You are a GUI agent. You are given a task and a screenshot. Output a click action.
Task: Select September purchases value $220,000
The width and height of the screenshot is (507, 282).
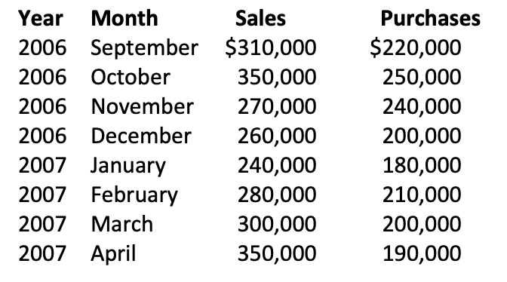pyautogui.click(x=416, y=48)
